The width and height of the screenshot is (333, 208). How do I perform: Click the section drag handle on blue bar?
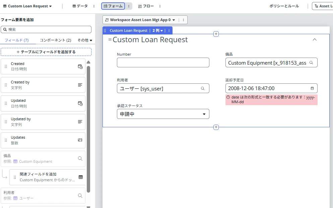pyautogui.click(x=105, y=30)
